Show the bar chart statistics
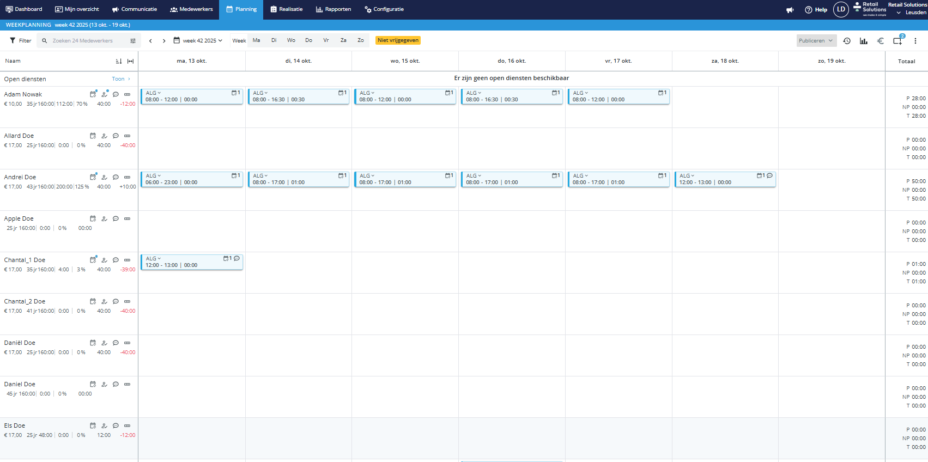The image size is (928, 462). [x=864, y=41]
